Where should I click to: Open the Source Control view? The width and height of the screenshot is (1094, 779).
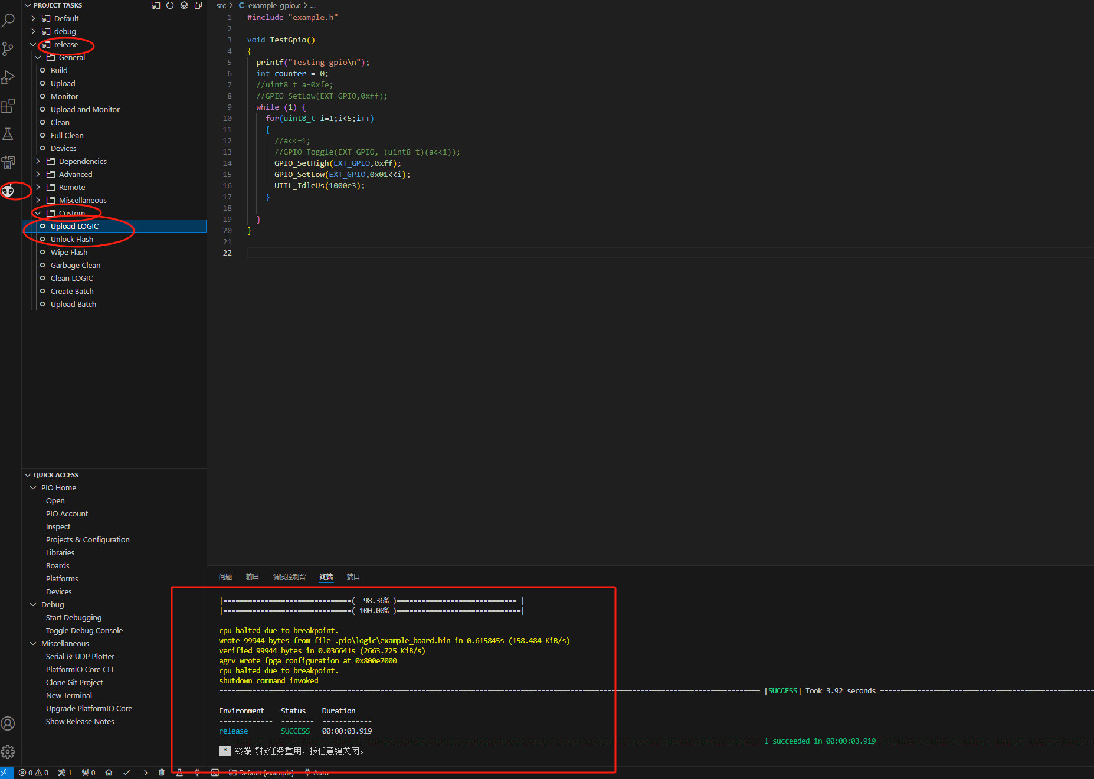point(8,48)
